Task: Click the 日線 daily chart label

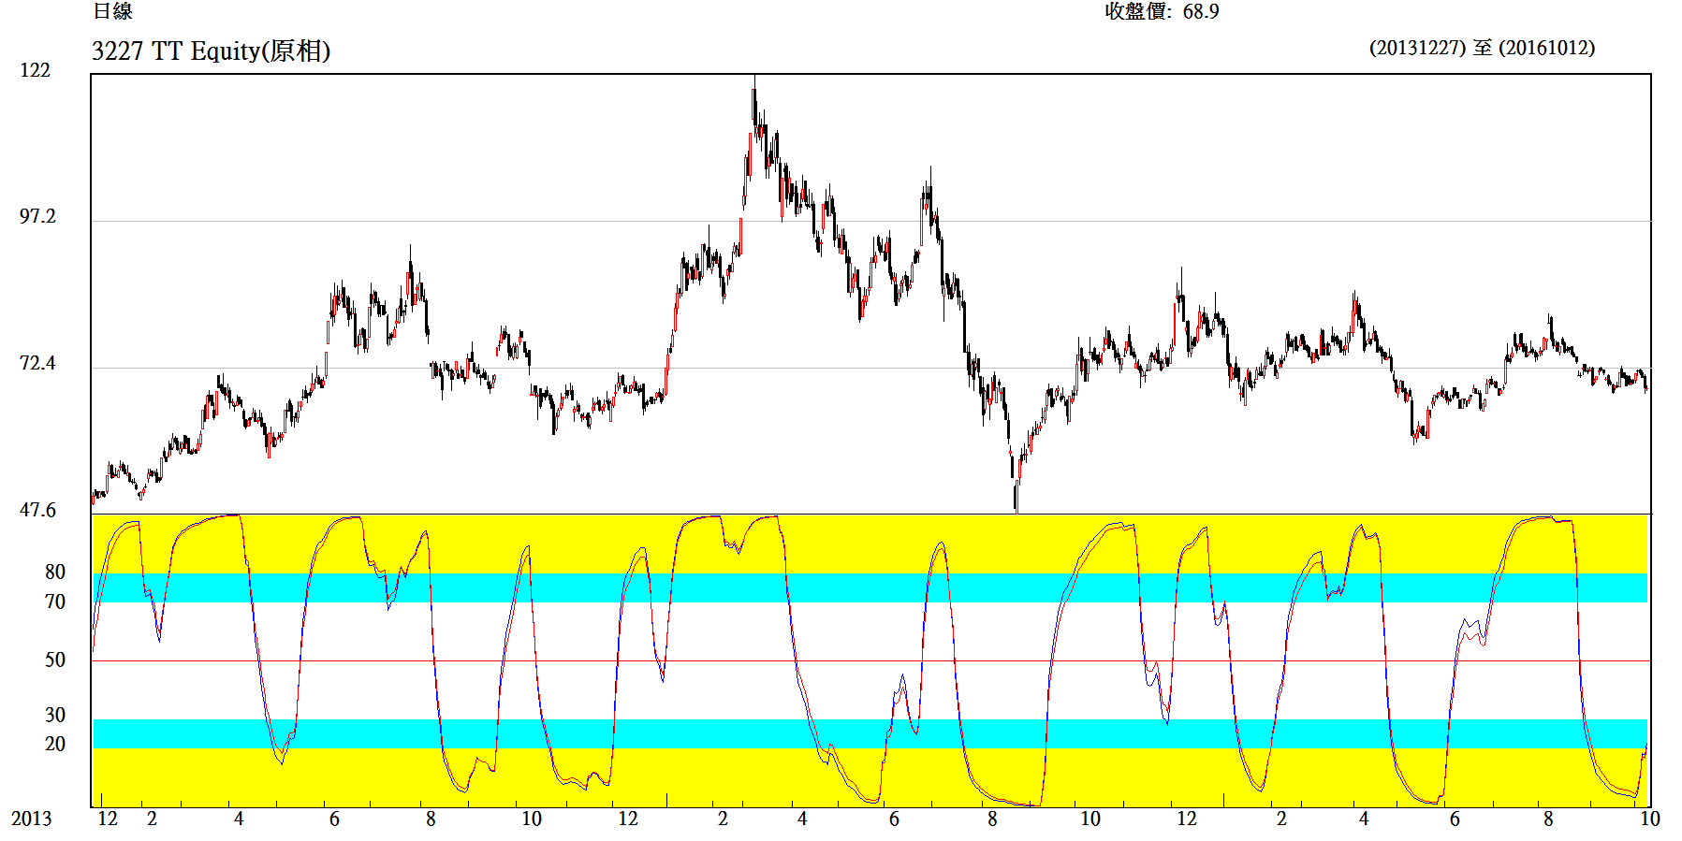Action: click(x=112, y=11)
